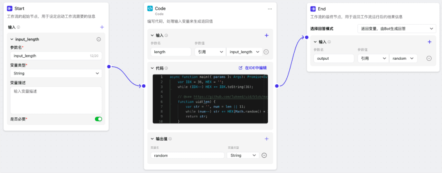The width and height of the screenshot is (442, 173).
Task: Show info tooltip beside Start node 输入 label
Action: (18, 27)
